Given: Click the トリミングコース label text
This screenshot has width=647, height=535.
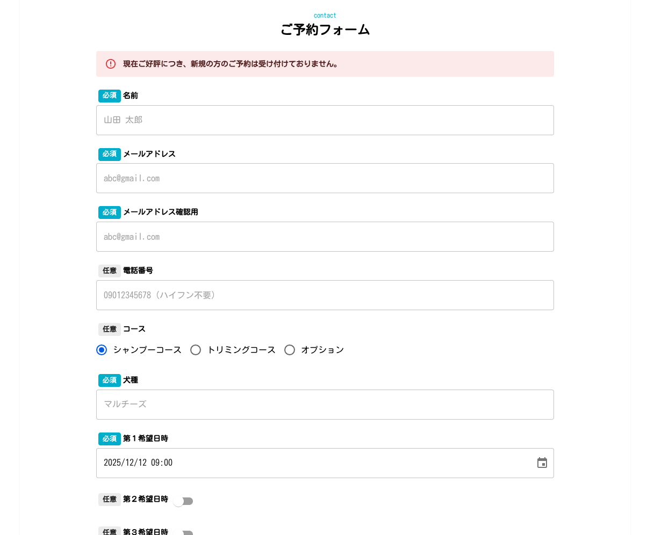Looking at the screenshot, I should click(x=241, y=350).
